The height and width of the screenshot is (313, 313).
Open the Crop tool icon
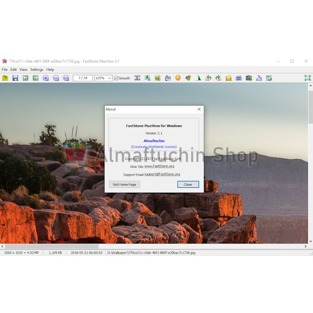pyautogui.click(x=157, y=78)
